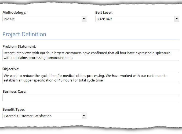The image size is (182, 134).
Task: Click the Belt Level field label
Action: click(x=104, y=12)
